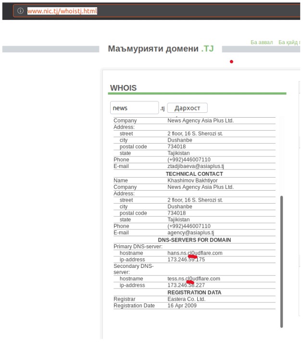Click the primary DNS ip-address 173.246.59.175

pos(186,260)
